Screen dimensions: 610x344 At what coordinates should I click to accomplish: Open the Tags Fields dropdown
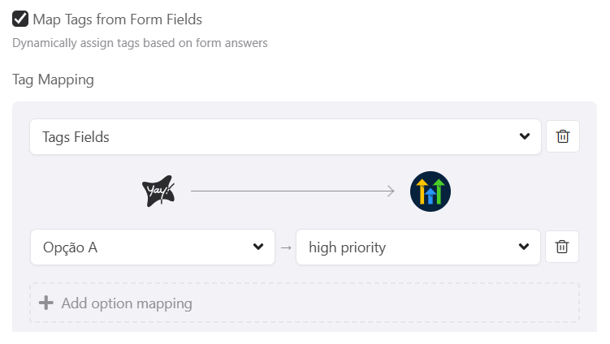tap(284, 137)
